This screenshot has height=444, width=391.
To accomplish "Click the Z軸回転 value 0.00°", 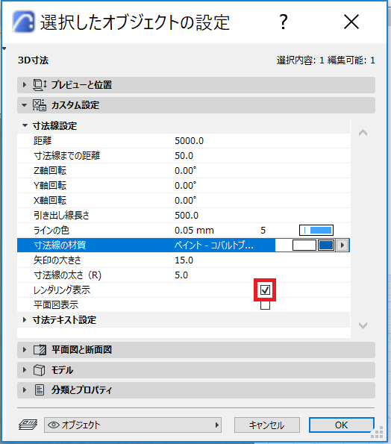I will pos(186,171).
